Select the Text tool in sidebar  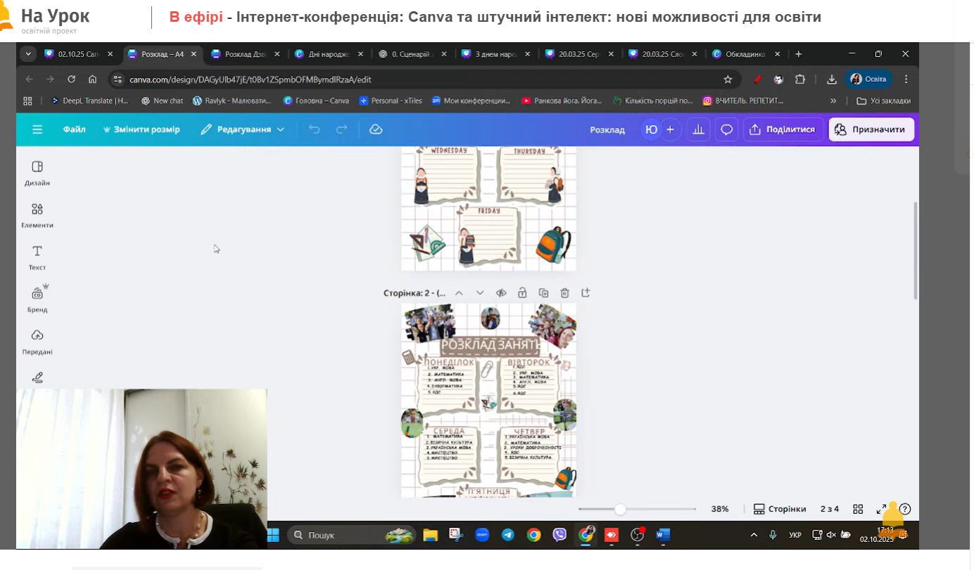37,257
